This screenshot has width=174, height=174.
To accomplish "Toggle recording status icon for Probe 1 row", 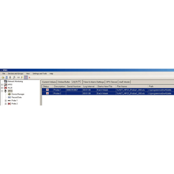I will [x=47, y=90].
